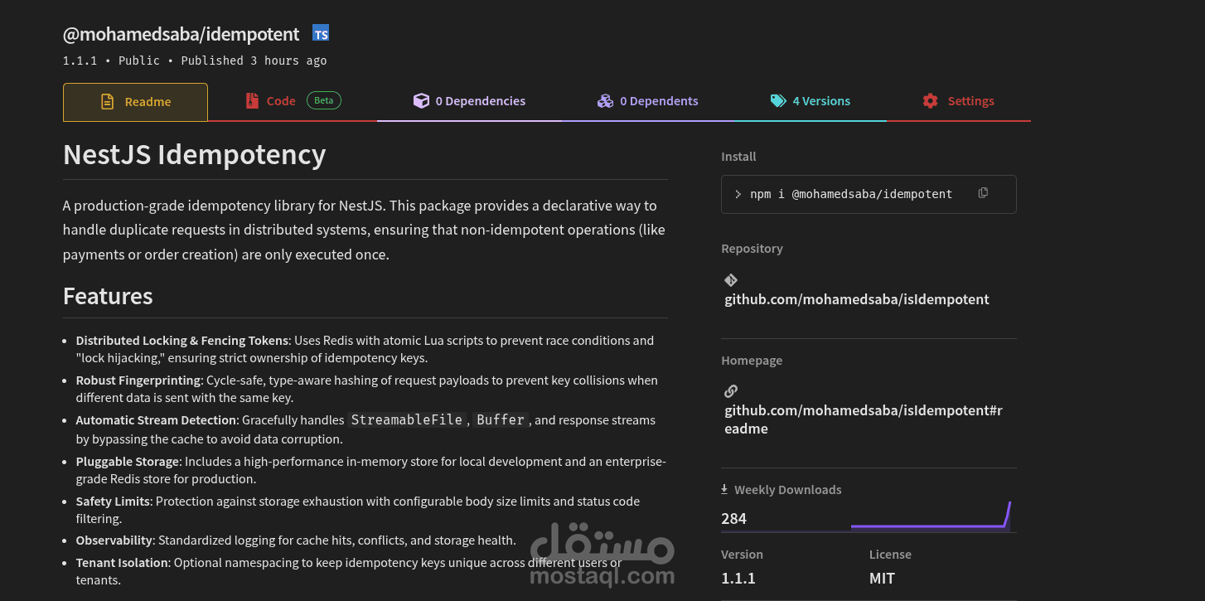Click the 'Published 3 hours ago' text
The image size is (1205, 601).
pyautogui.click(x=254, y=61)
